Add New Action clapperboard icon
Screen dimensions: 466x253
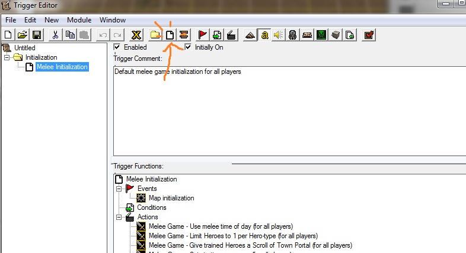pos(231,35)
